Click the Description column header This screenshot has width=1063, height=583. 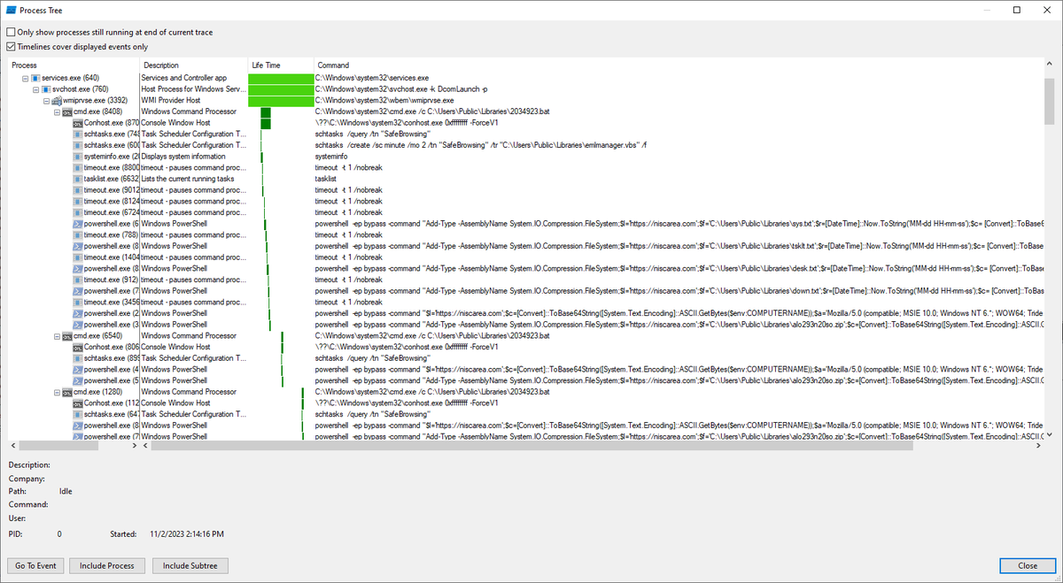(x=194, y=65)
